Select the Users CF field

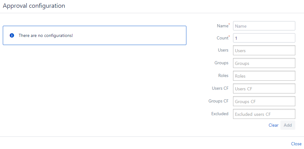[x=264, y=89]
